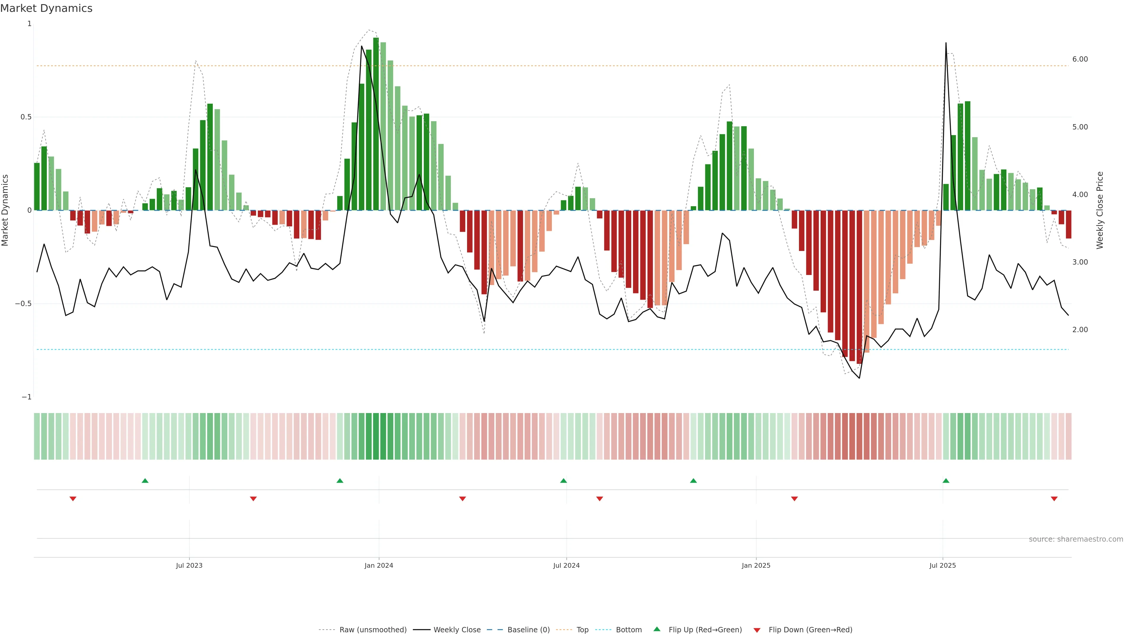1138x640 pixels.
Task: Toggle the Weekly Close legend entry
Action: 457,630
